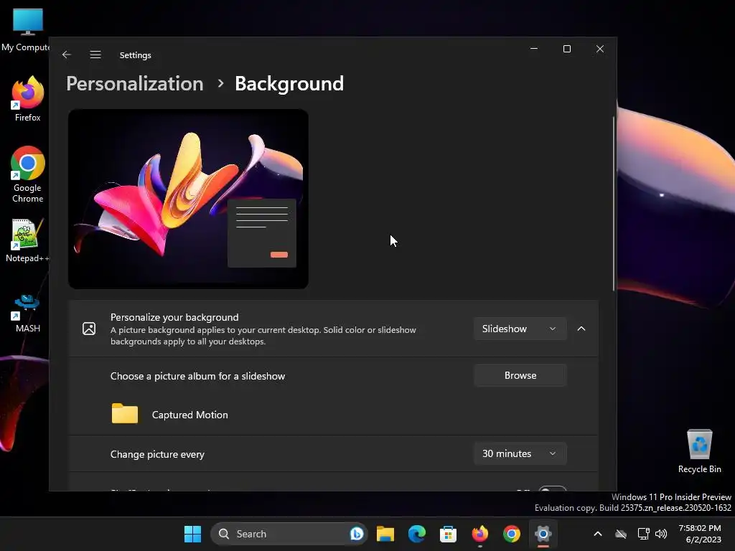The height and width of the screenshot is (551, 735).
Task: Click the Settings window vertical scrollbar
Action: [x=614, y=204]
